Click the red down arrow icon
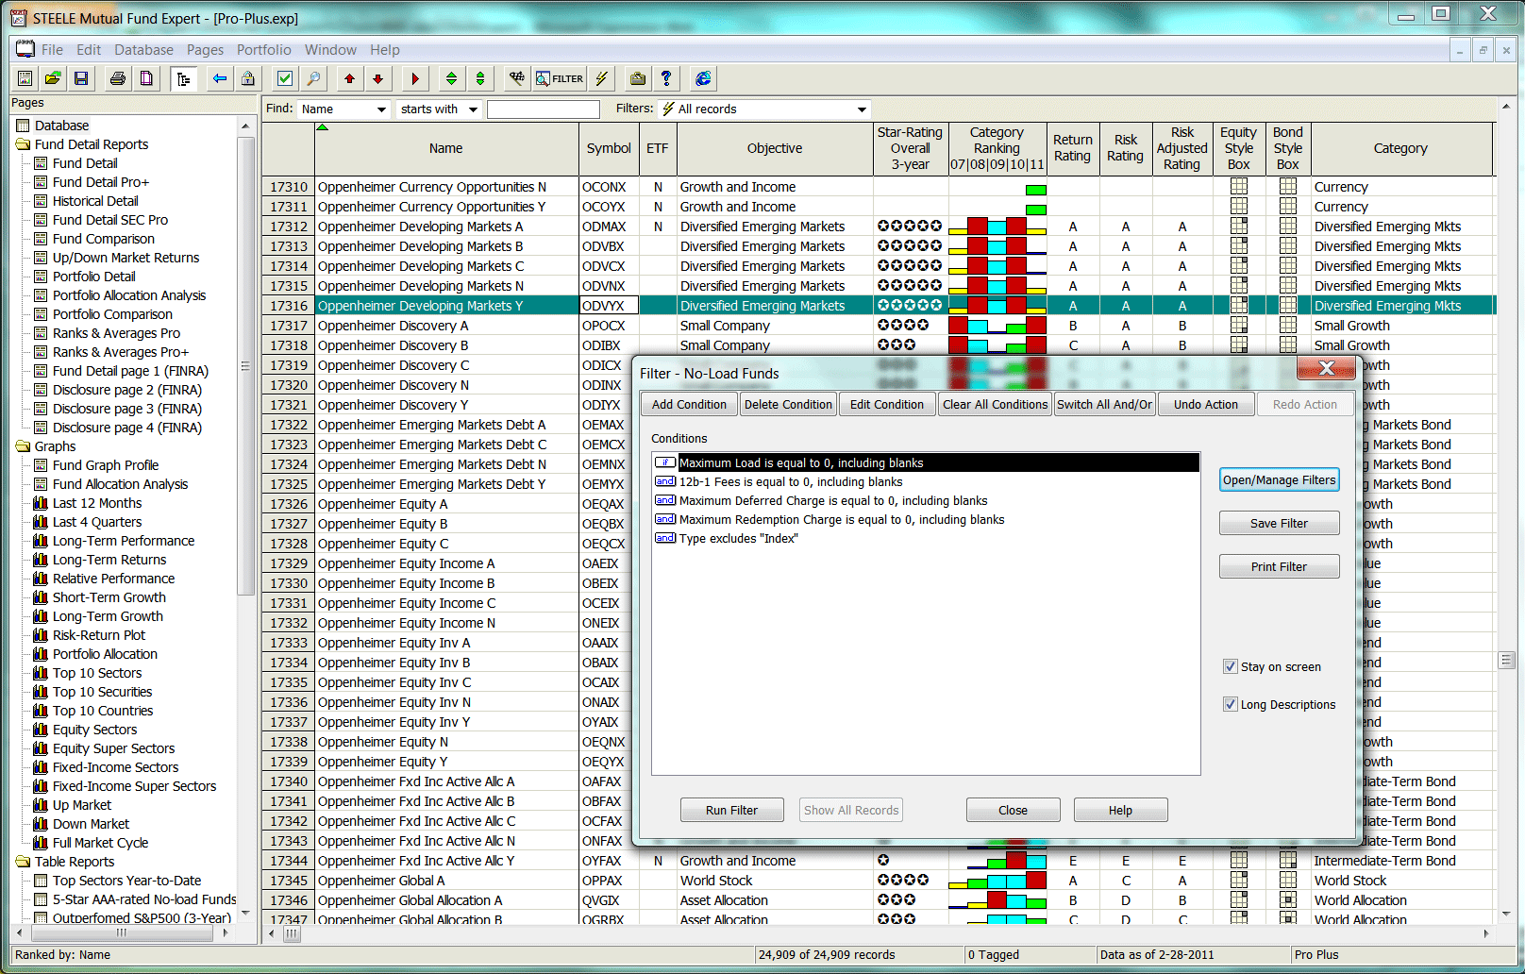 [x=378, y=78]
